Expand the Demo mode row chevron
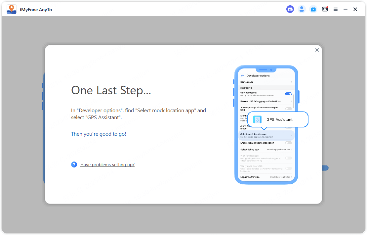Viewport: 367px width, 235px height. (291, 82)
